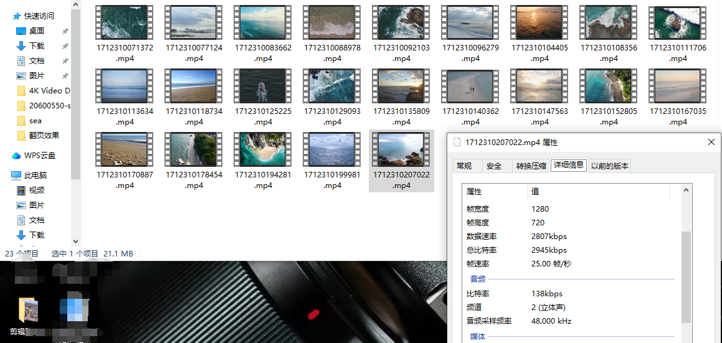Select video 1712310167035.mp4 thumbnail
Image resolution: width=722 pixels, height=343 pixels.
pos(677,86)
